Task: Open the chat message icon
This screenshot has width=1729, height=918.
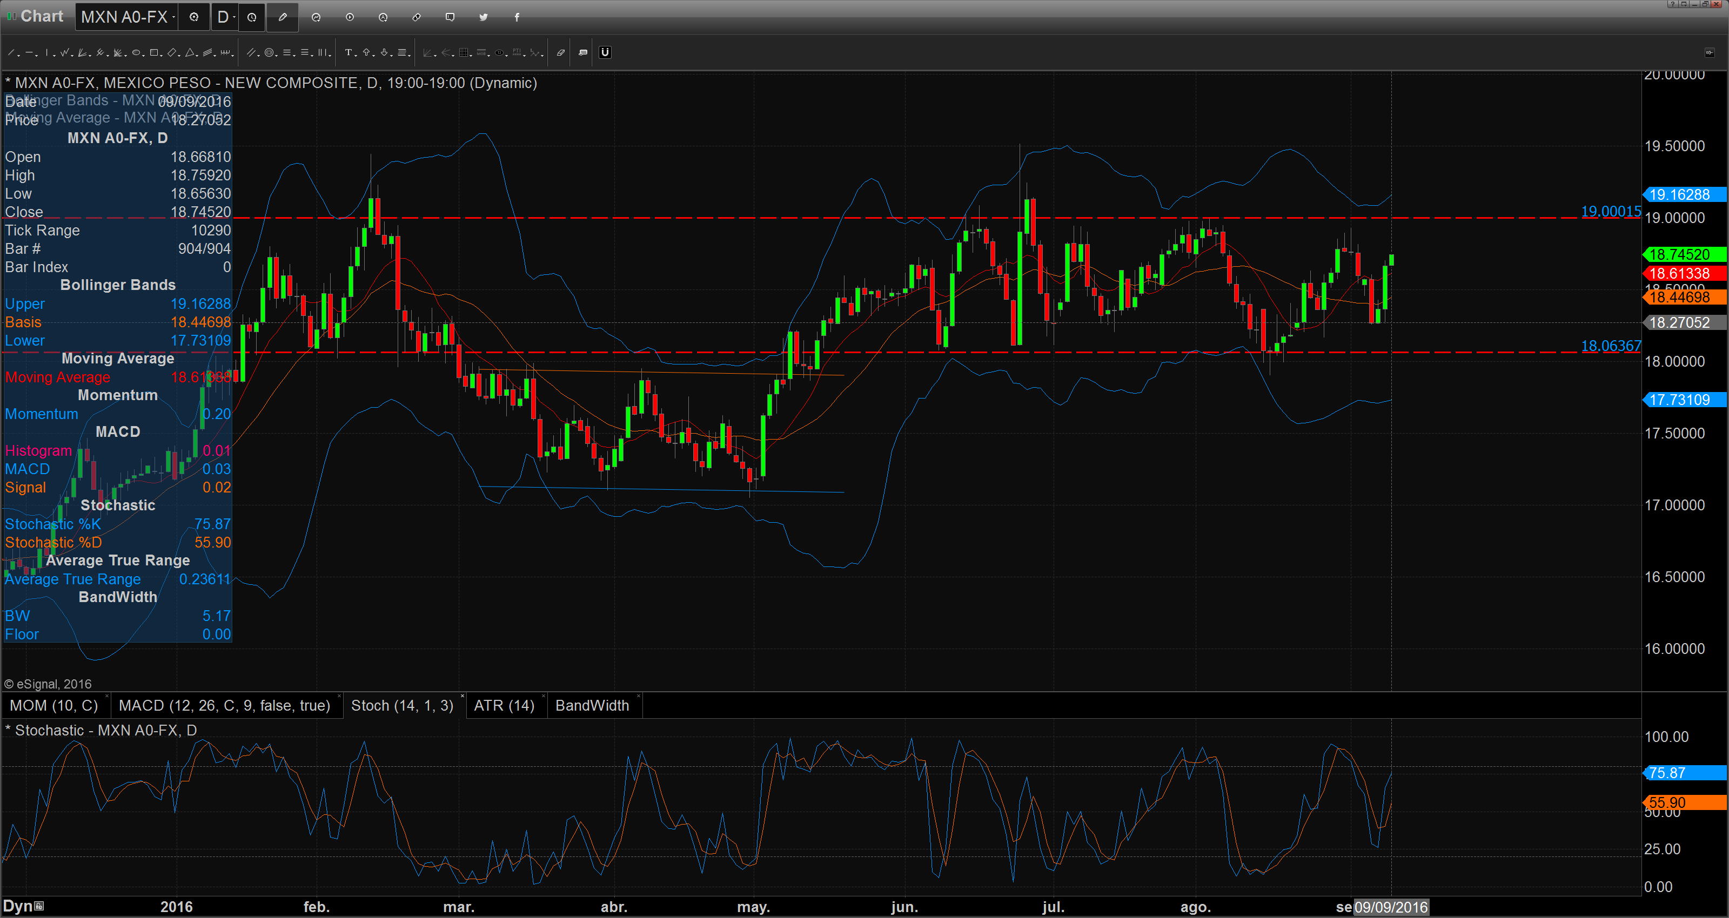Action: pyautogui.click(x=451, y=17)
